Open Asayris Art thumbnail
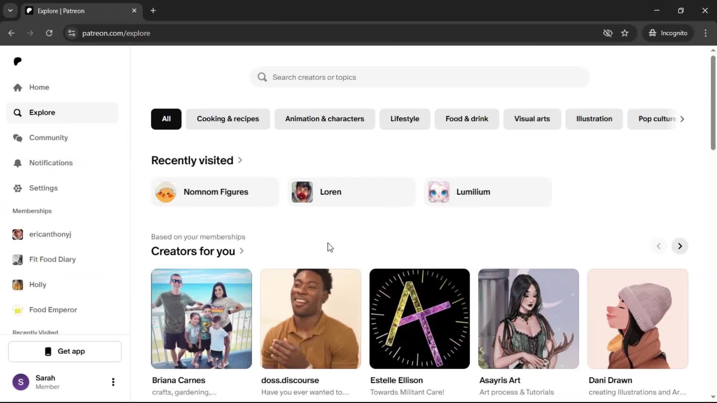717x403 pixels. pyautogui.click(x=529, y=319)
